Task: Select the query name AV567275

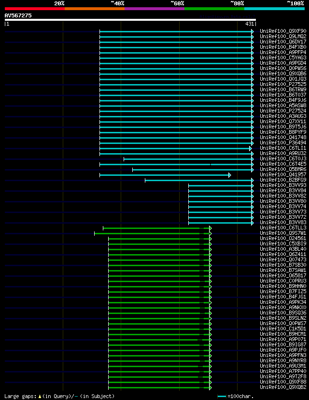Action: point(18,15)
